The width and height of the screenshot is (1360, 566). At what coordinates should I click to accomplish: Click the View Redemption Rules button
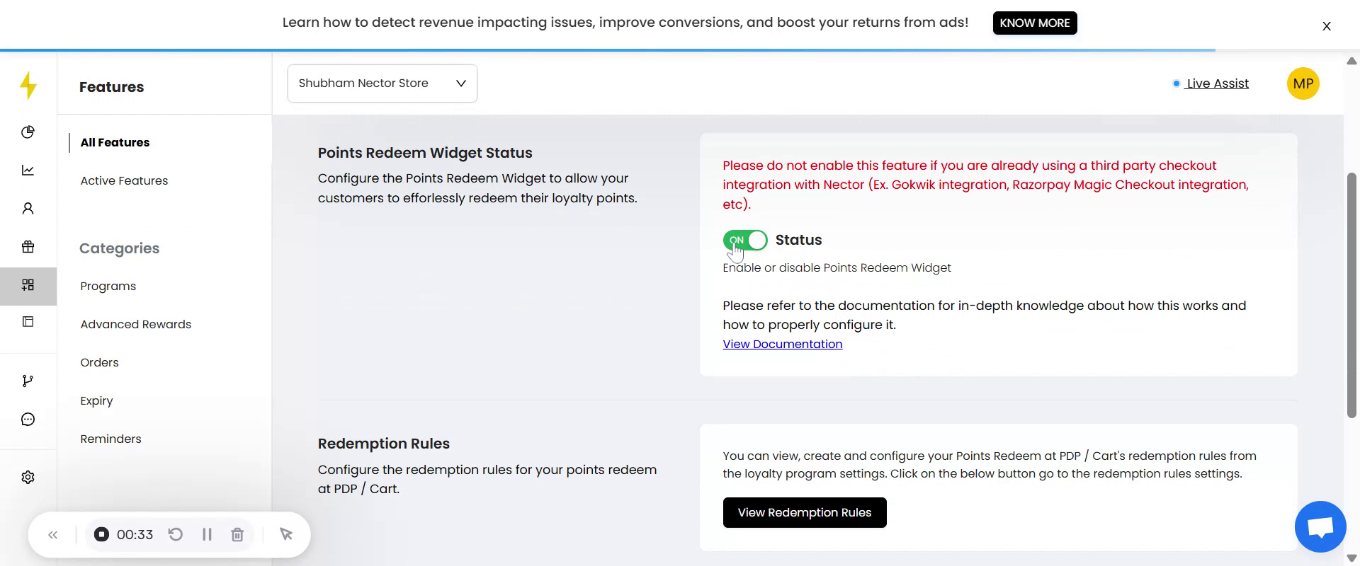[804, 513]
